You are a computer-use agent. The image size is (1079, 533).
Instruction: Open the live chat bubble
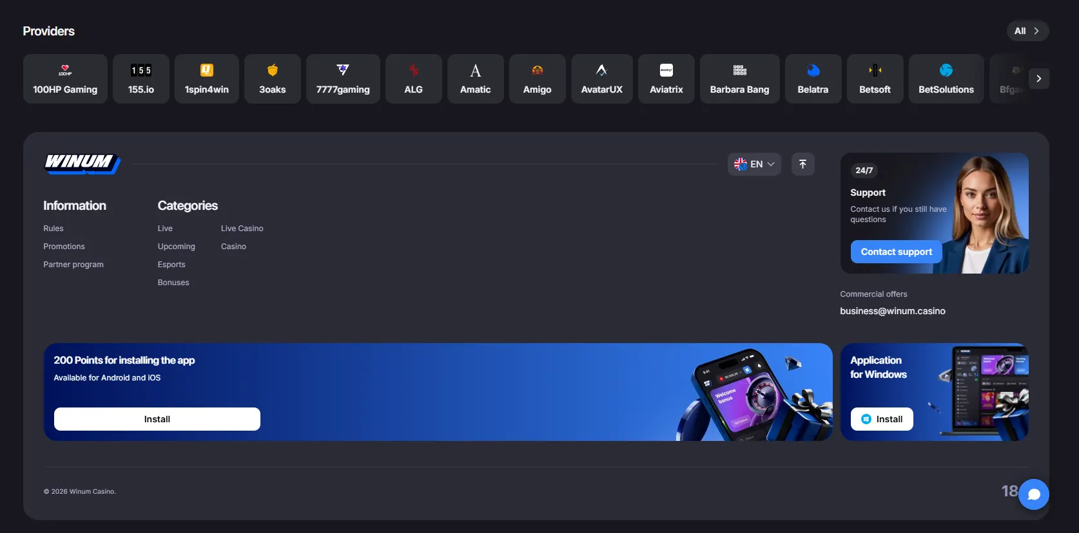pos(1034,494)
